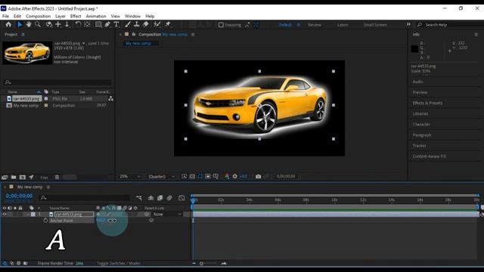484x272 pixels.
Task: Toggle fast previews button in viewer
Action: point(184,176)
